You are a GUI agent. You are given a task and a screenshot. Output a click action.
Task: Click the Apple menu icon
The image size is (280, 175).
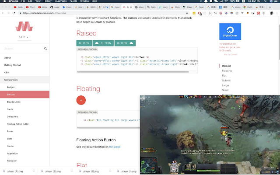tap(4, 2)
